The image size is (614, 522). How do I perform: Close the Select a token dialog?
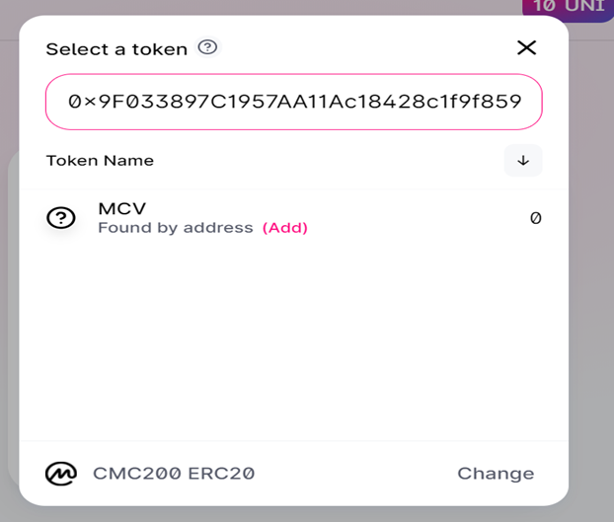526,47
